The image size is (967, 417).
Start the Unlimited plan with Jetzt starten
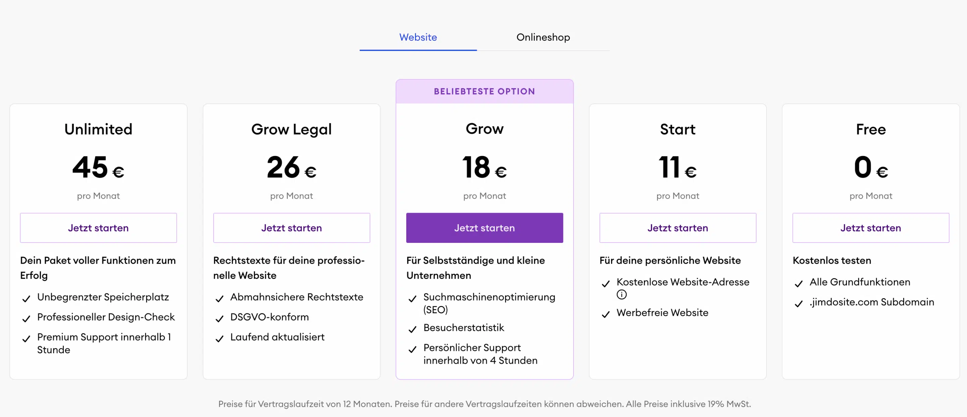pos(98,228)
